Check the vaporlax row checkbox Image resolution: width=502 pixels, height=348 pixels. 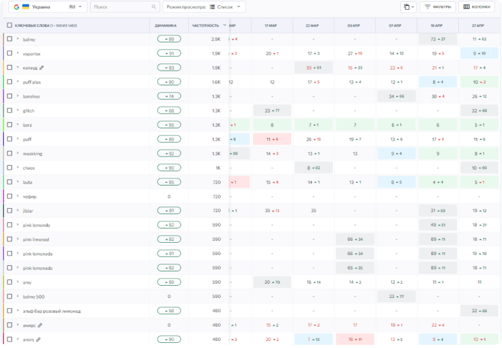pyautogui.click(x=10, y=53)
